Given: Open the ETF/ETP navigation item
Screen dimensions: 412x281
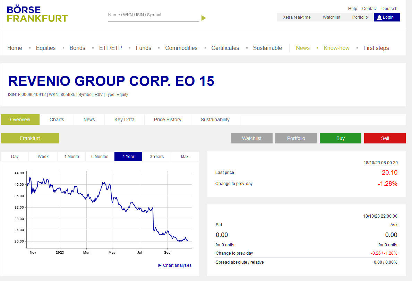Looking at the screenshot, I should coord(110,48).
